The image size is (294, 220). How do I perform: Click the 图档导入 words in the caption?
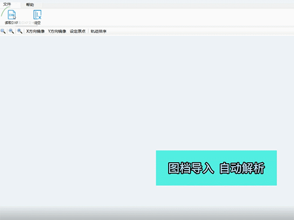[191, 168]
